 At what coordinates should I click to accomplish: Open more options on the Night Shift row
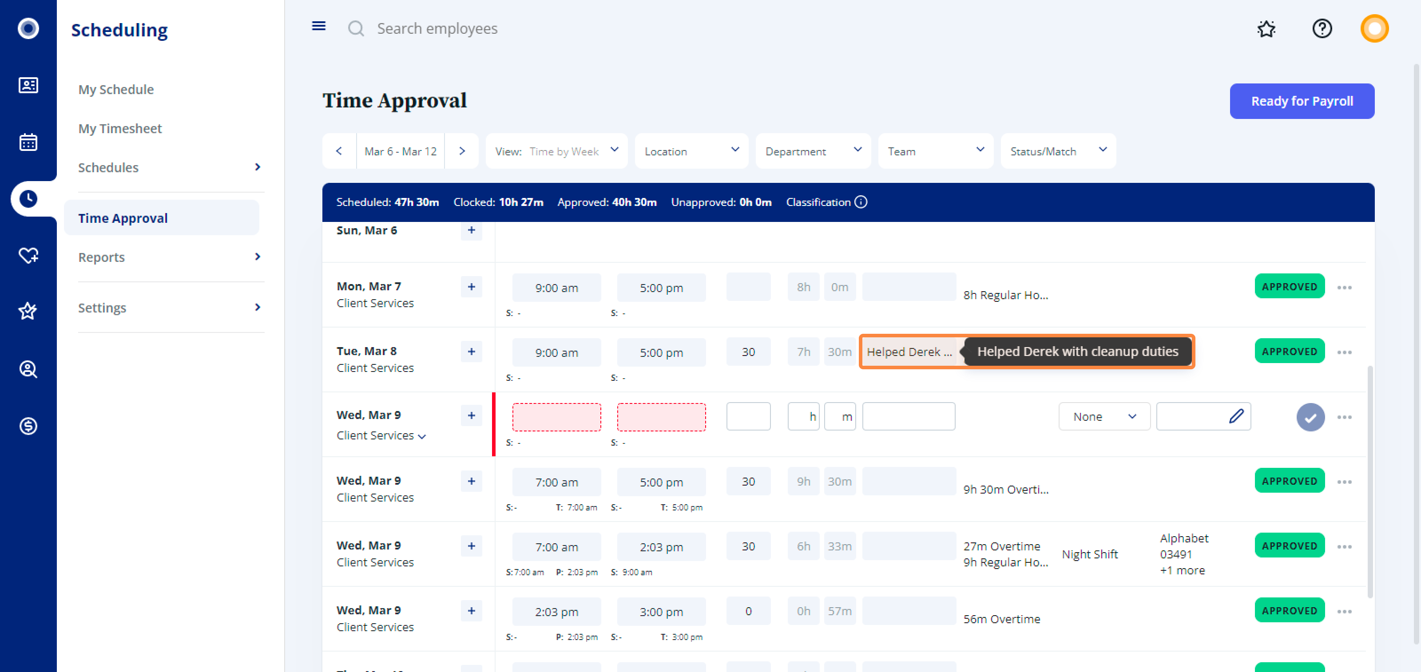(x=1344, y=547)
